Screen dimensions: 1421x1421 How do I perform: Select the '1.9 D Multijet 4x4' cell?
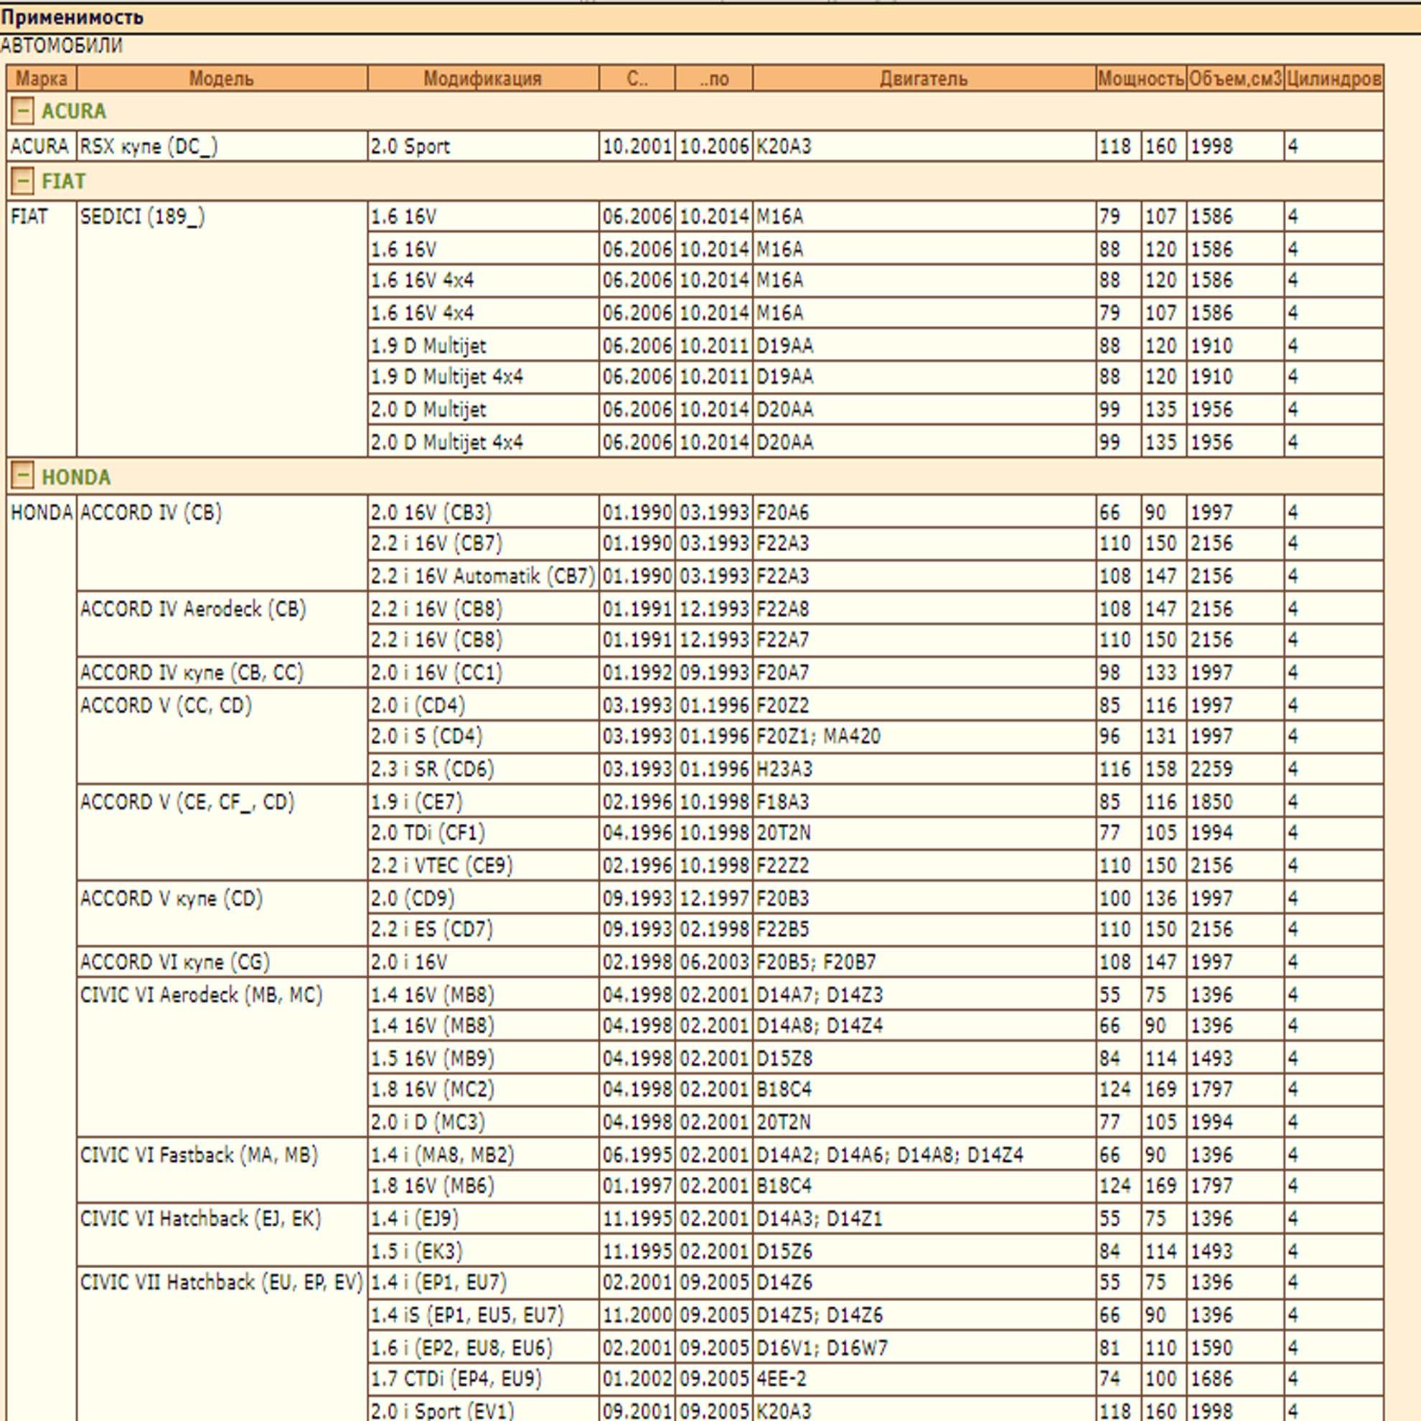[x=482, y=377]
